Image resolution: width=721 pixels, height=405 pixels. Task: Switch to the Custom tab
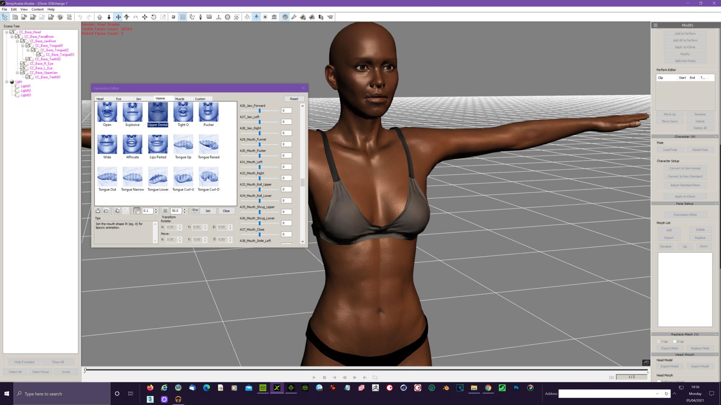(x=200, y=99)
